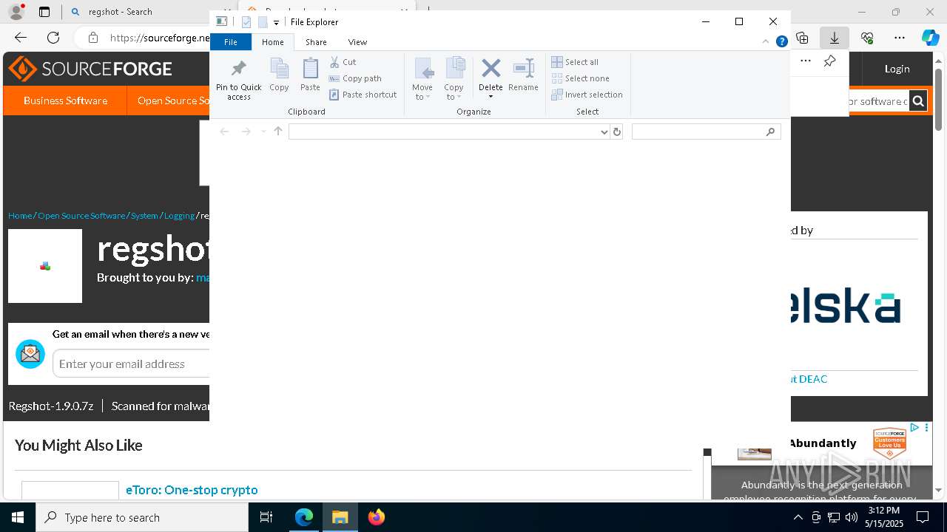Click Properties icon in quick access toolbar
The image size is (947, 532).
pos(246,22)
